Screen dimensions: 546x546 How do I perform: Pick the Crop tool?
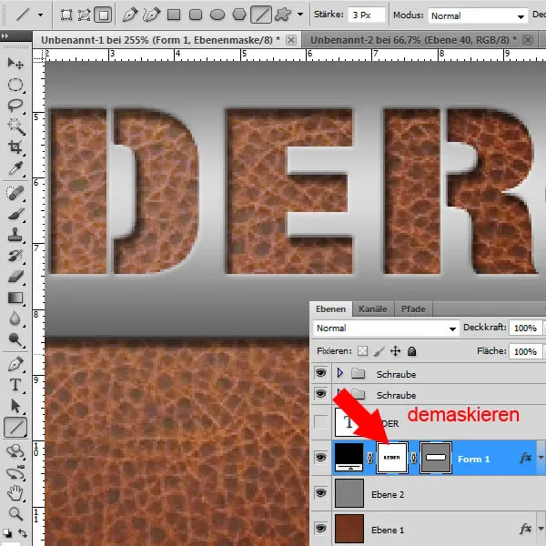click(x=15, y=148)
